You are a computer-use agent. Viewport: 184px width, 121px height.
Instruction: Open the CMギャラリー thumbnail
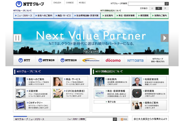pos(21,105)
